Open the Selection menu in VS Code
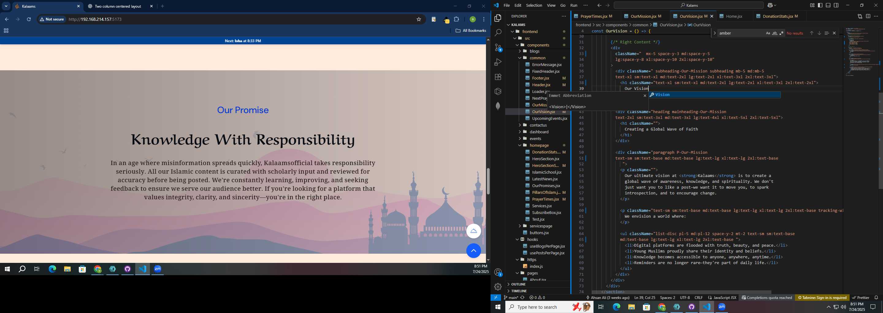Image resolution: width=883 pixels, height=313 pixels. (x=534, y=6)
